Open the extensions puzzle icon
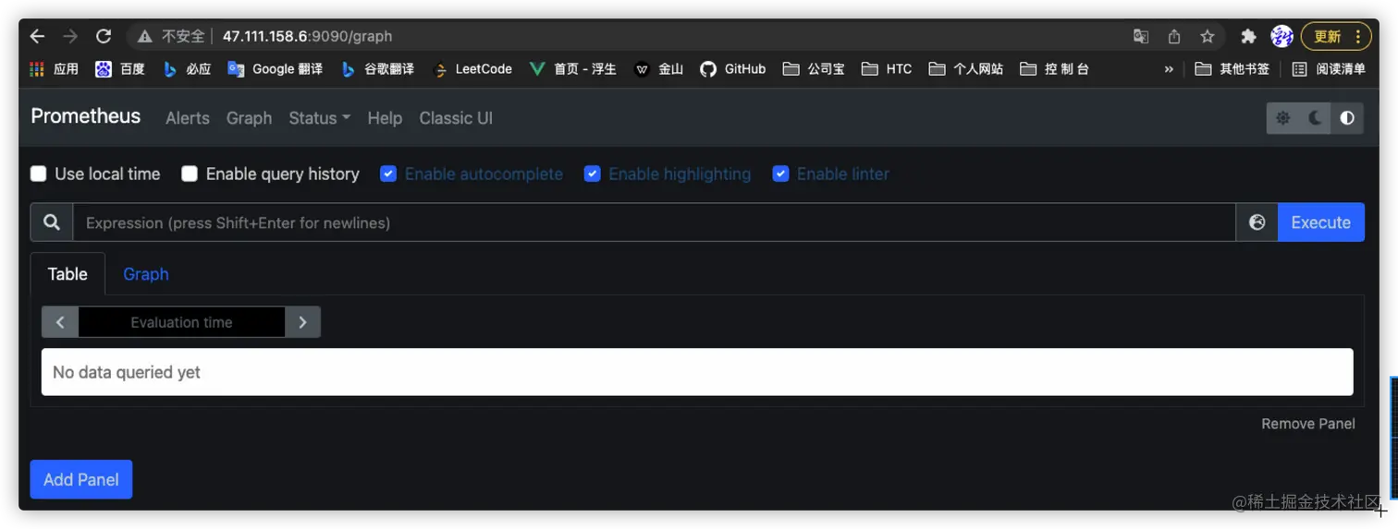 (1248, 37)
